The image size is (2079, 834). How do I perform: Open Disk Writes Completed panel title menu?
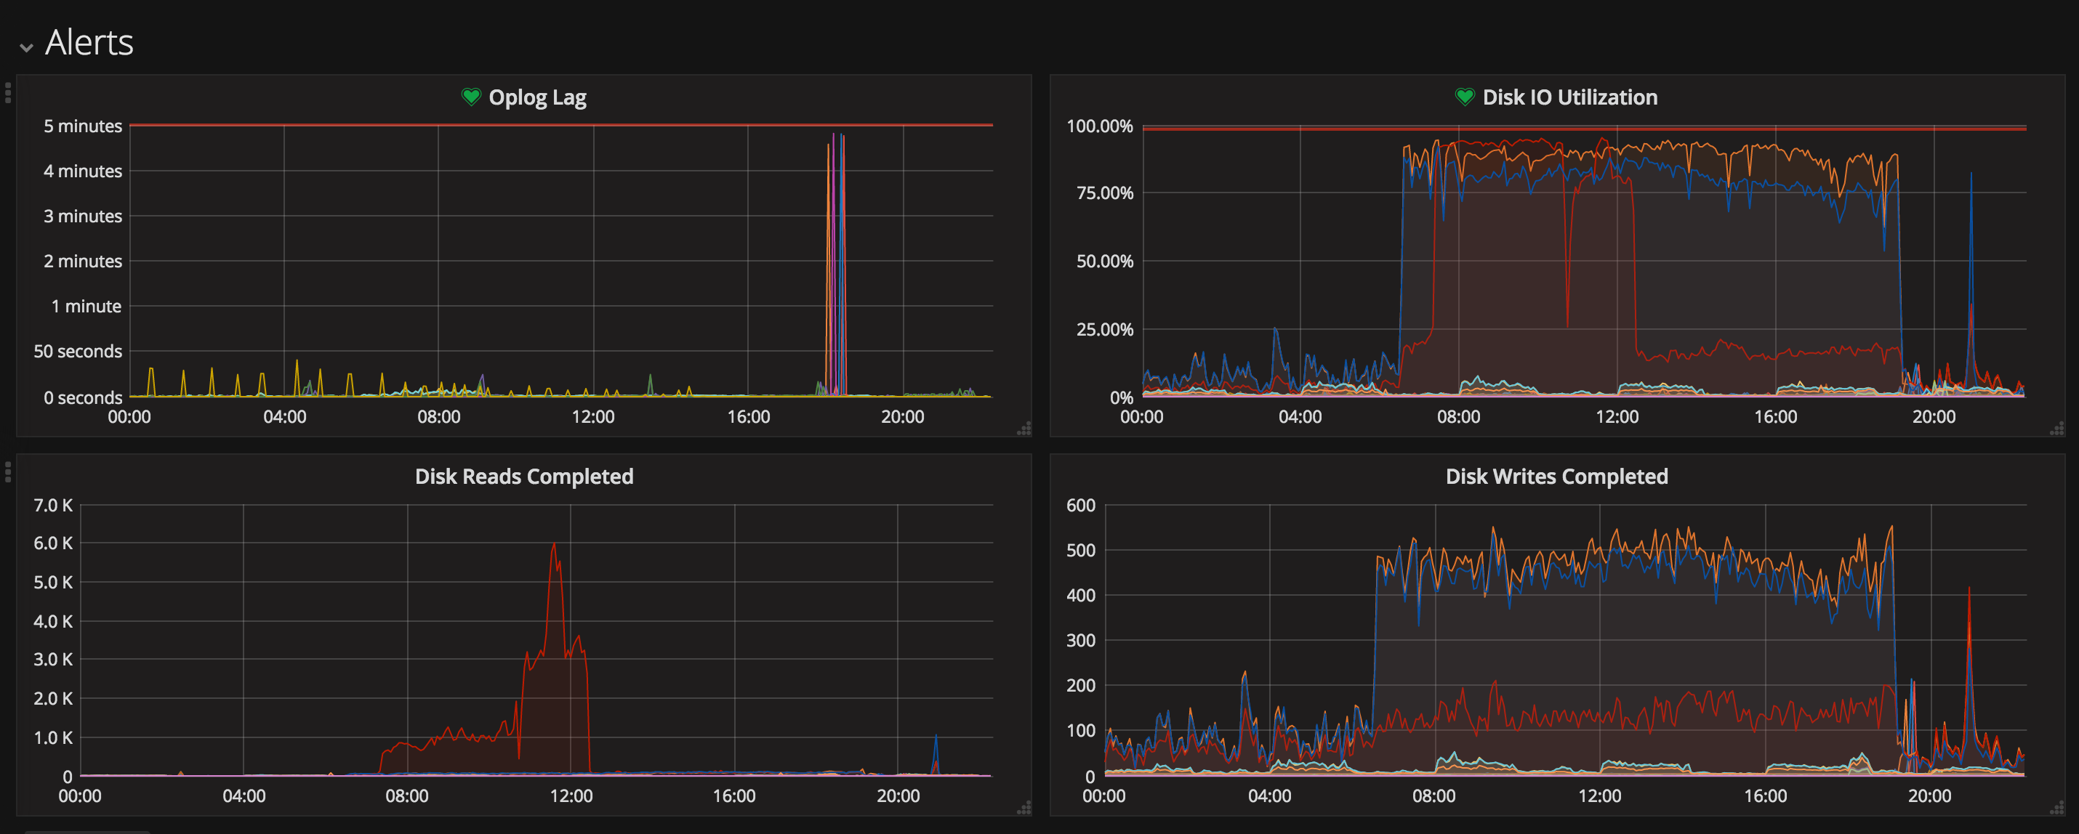click(x=1556, y=477)
